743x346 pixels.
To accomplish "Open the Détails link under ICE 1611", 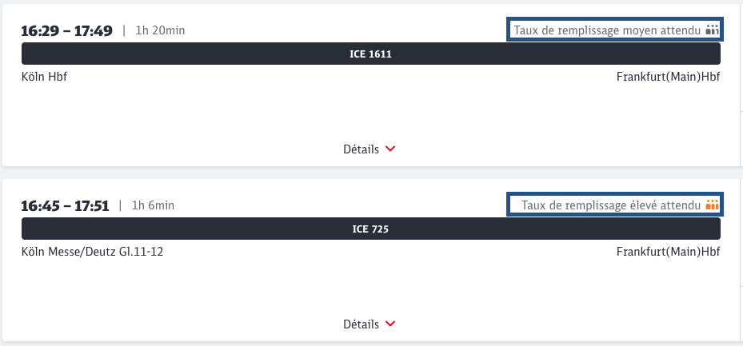I will (361, 149).
